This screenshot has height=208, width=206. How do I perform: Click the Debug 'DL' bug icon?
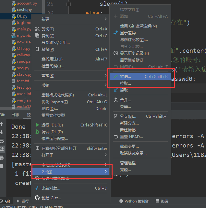coord(37,132)
